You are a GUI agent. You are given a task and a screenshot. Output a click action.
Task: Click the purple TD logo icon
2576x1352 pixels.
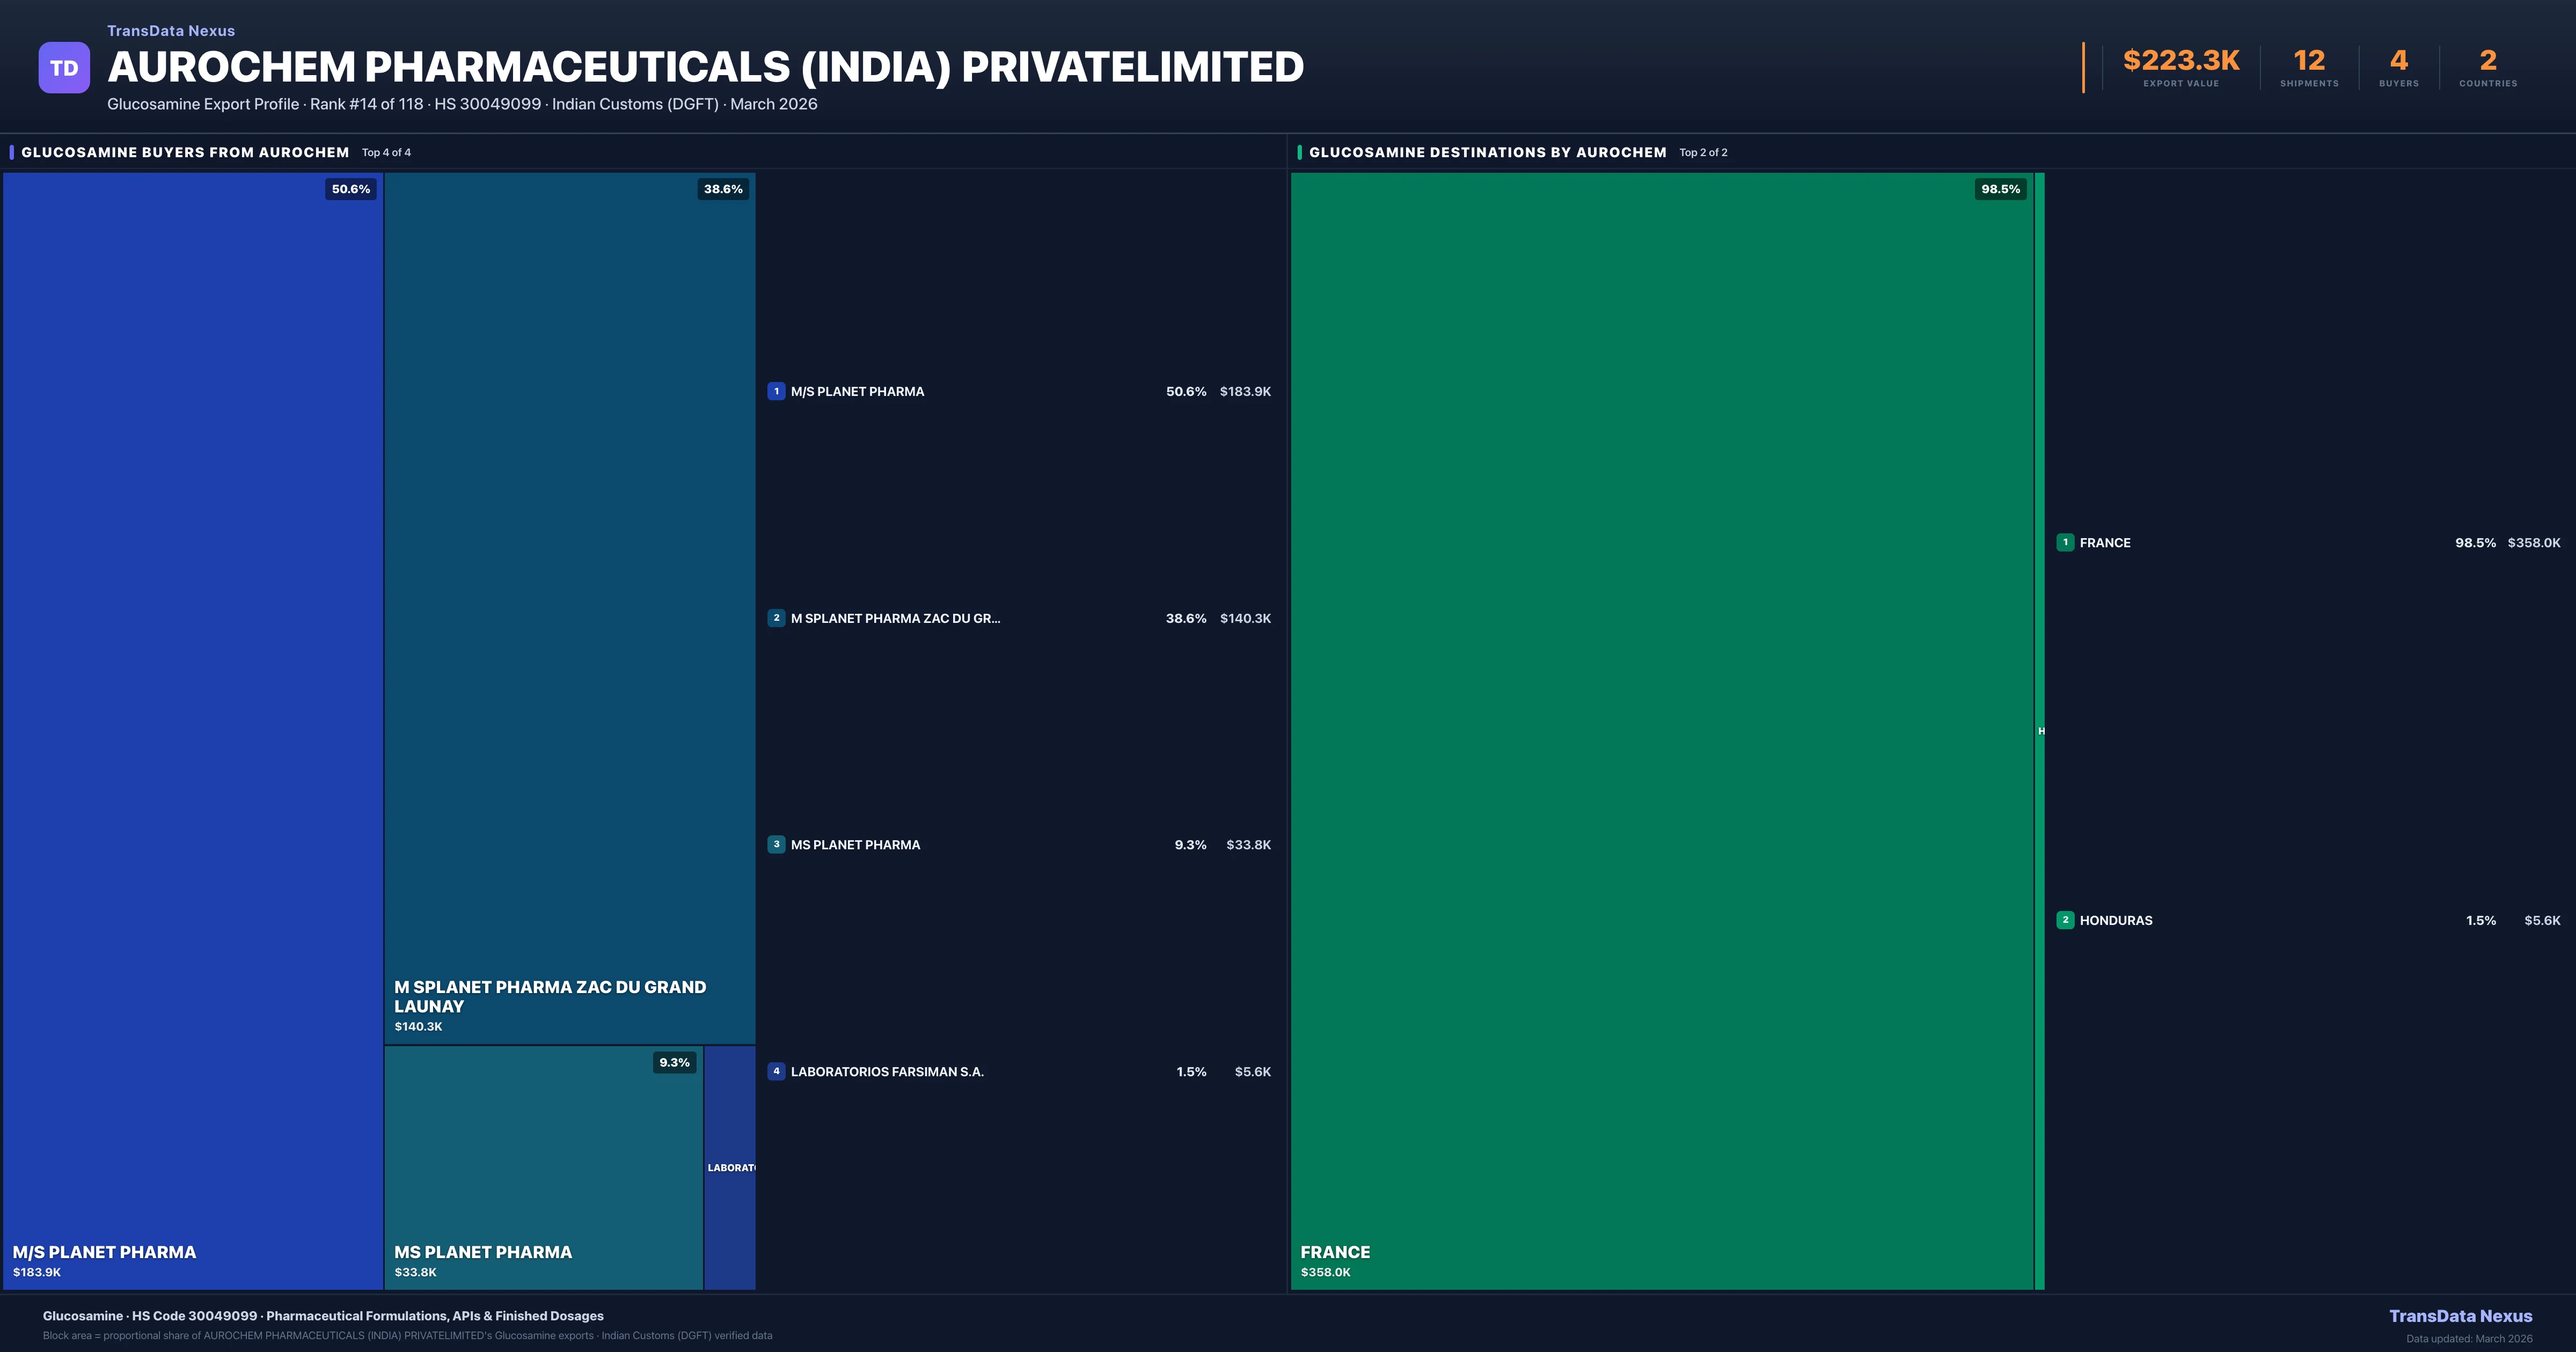(64, 68)
